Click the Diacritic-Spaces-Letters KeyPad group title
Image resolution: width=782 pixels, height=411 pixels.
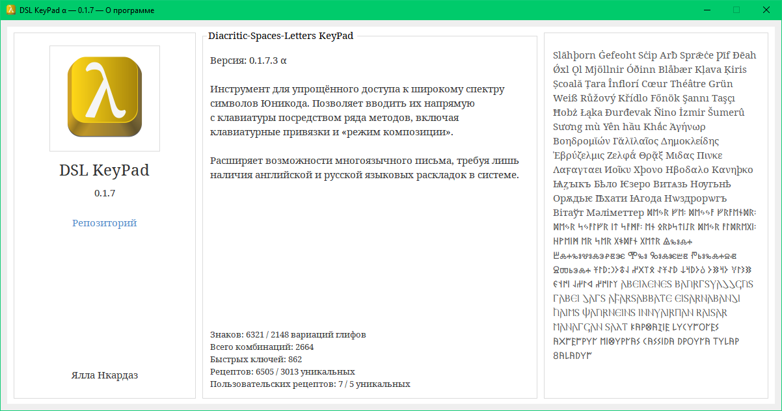[280, 36]
